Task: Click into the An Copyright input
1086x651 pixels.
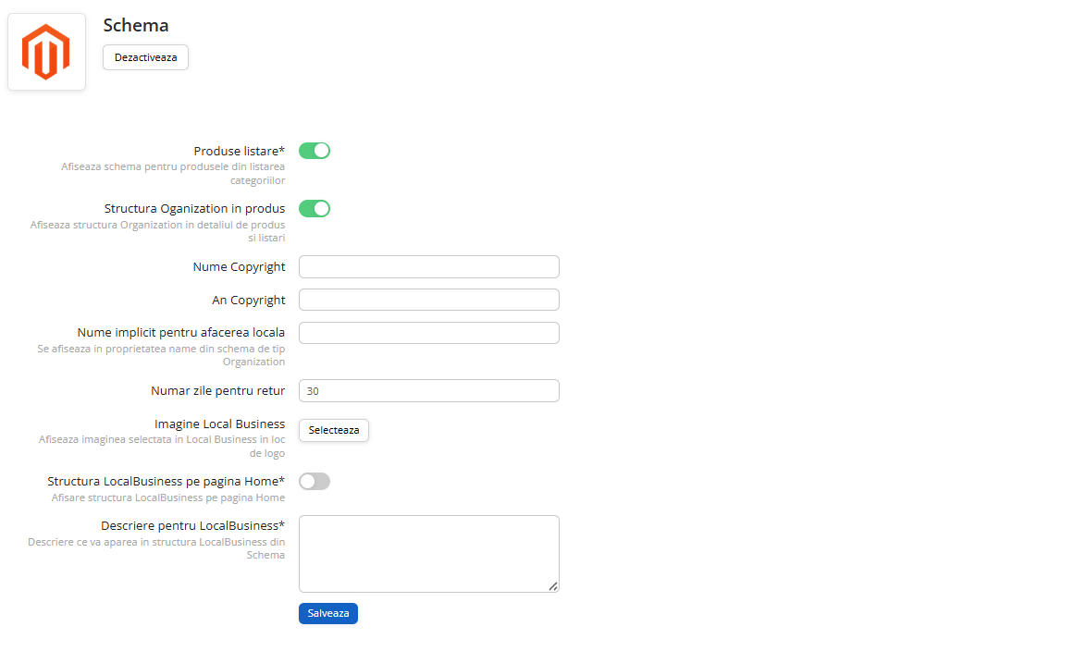Action: click(428, 300)
